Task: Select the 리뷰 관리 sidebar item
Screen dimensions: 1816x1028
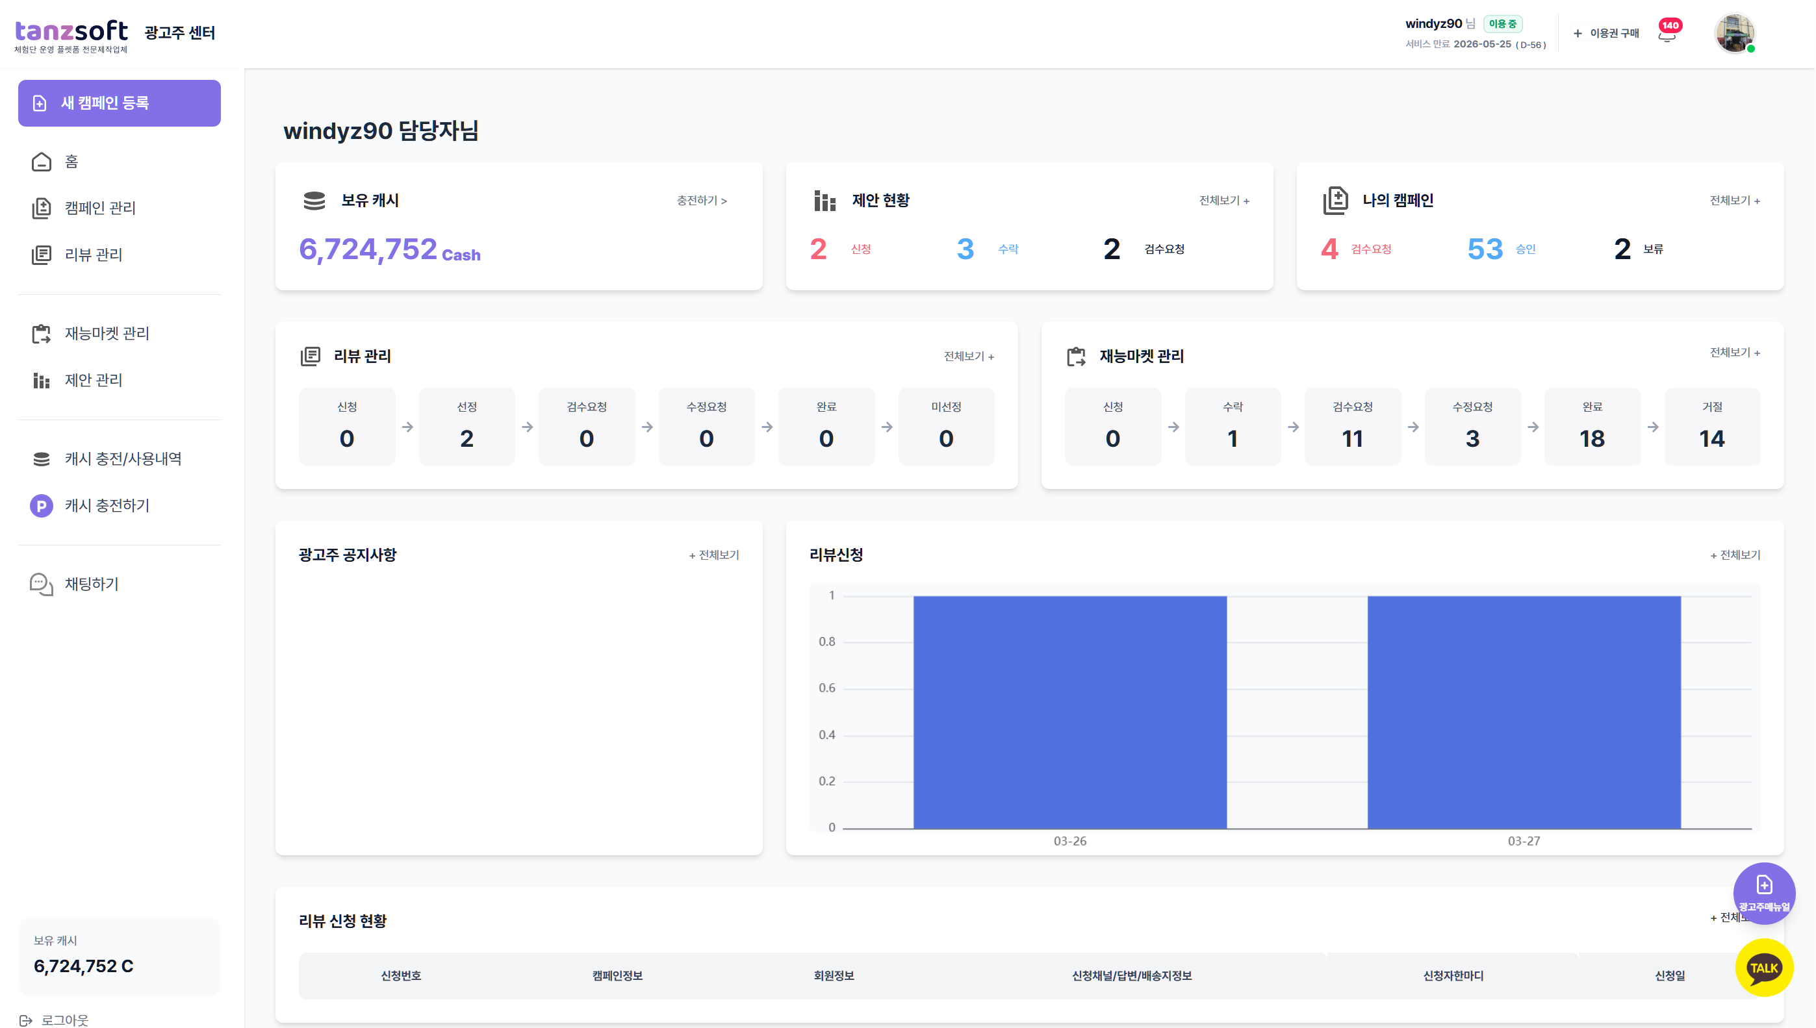Action: 94,255
